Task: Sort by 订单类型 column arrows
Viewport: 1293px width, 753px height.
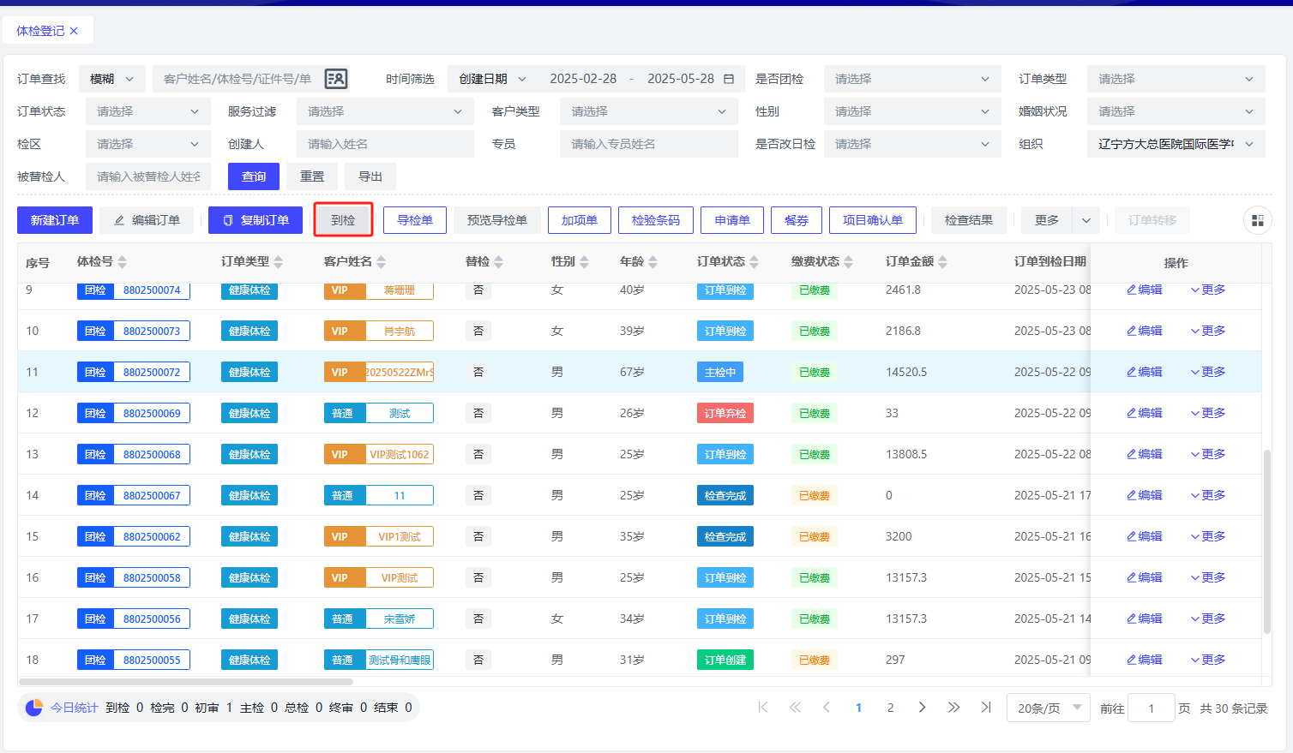Action: [x=278, y=262]
